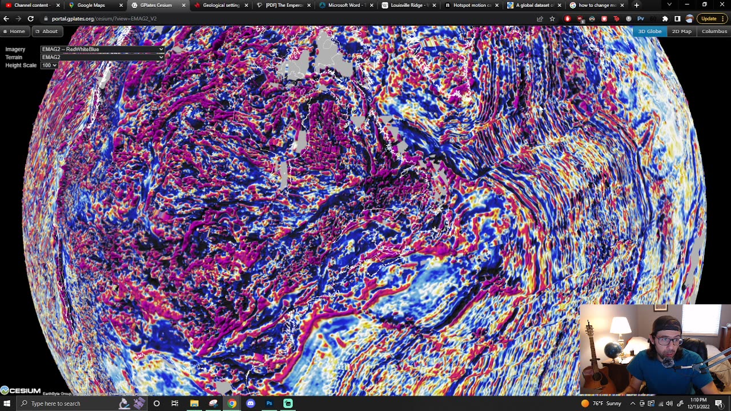Open the Cesium logo link
This screenshot has width=731, height=411.
21,391
